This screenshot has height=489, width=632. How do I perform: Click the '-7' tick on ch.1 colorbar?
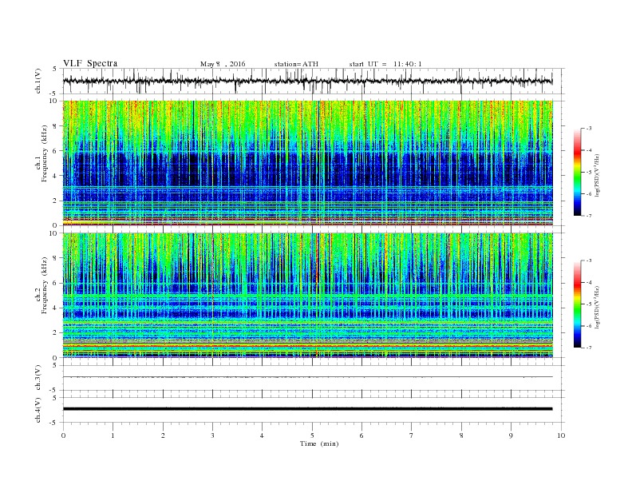(x=588, y=216)
